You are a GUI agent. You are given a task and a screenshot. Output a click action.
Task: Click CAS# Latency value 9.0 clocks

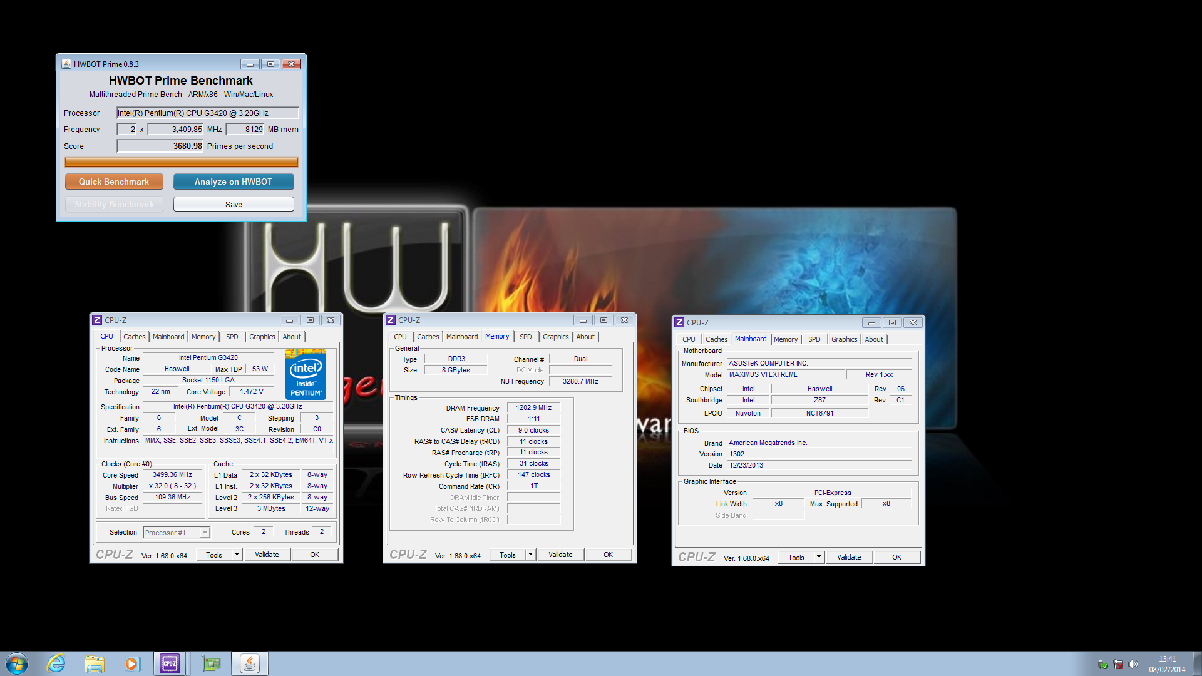[x=533, y=430]
